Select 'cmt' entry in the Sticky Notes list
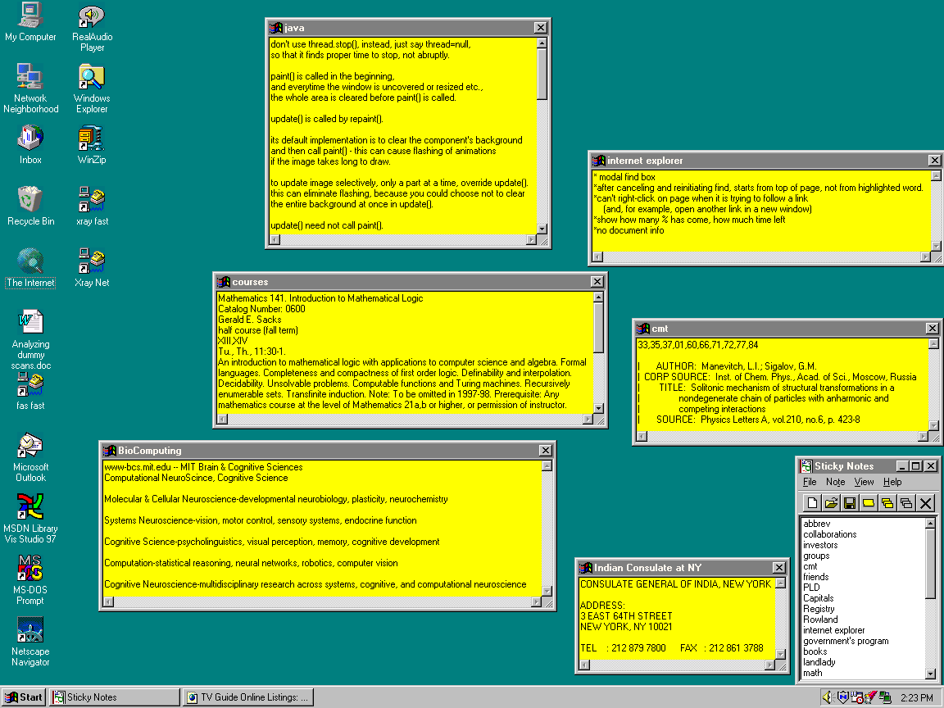 [810, 566]
